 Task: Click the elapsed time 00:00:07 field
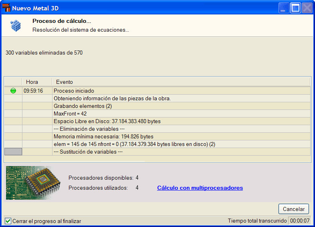299,221
